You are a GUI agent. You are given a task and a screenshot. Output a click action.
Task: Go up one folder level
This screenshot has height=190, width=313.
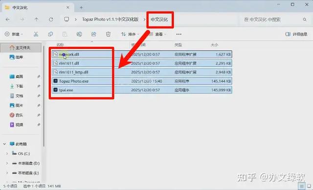(x=36, y=20)
